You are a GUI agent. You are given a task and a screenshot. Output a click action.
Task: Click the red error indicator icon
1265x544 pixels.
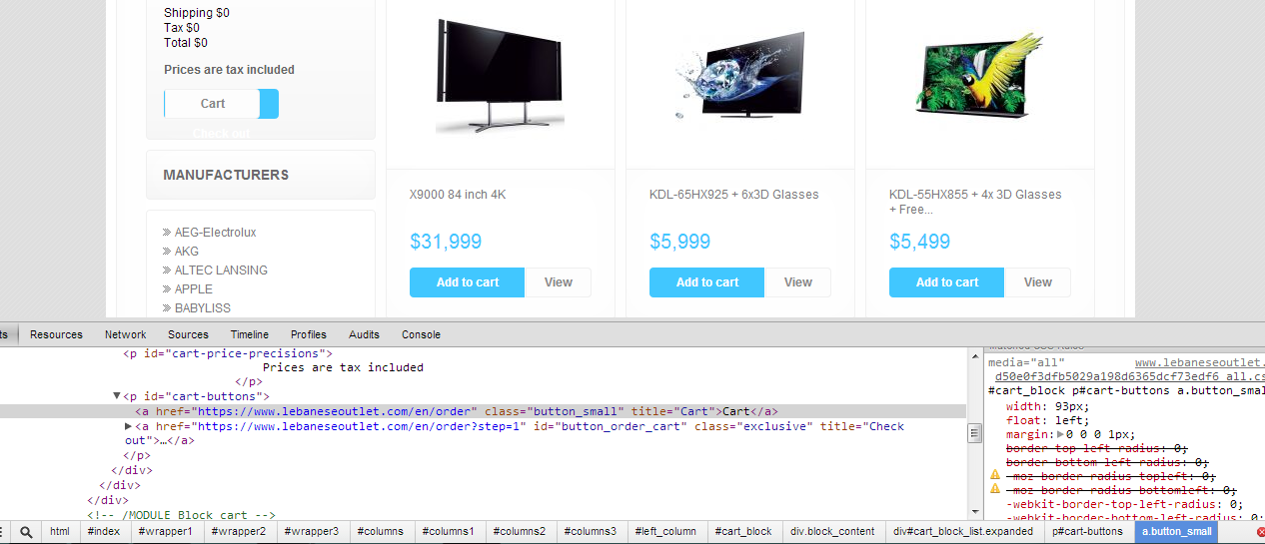click(1260, 532)
